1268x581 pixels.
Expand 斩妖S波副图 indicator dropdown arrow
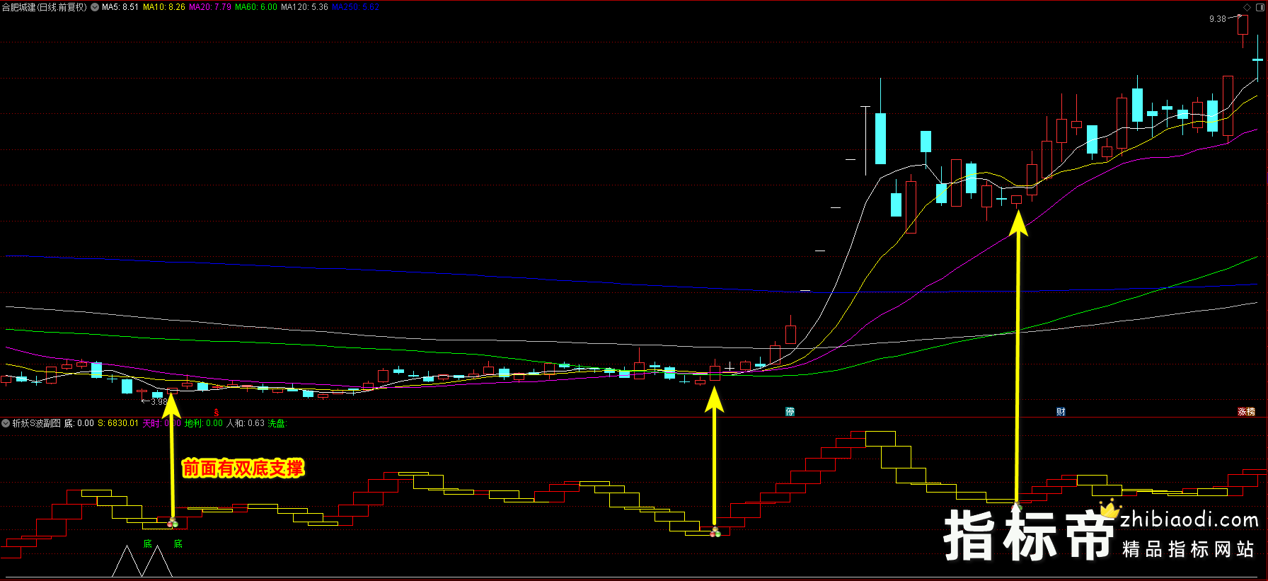point(6,423)
